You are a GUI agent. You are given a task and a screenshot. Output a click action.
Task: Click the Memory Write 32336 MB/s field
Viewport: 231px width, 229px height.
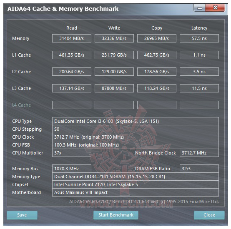point(114,38)
